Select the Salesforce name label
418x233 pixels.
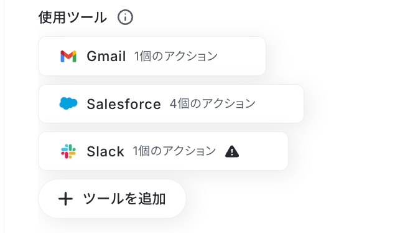124,104
